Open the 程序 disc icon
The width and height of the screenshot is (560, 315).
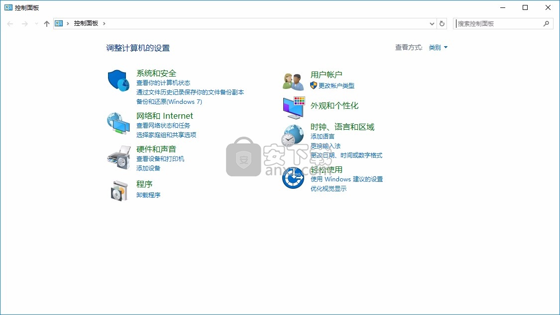pos(119,191)
